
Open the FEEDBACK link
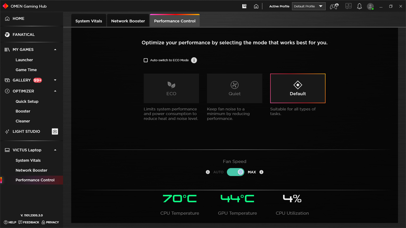[29, 222]
